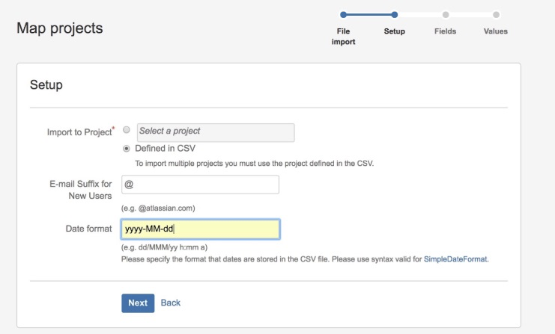Click the Defined in CSV label text
The height and width of the screenshot is (334, 555).
coord(165,148)
